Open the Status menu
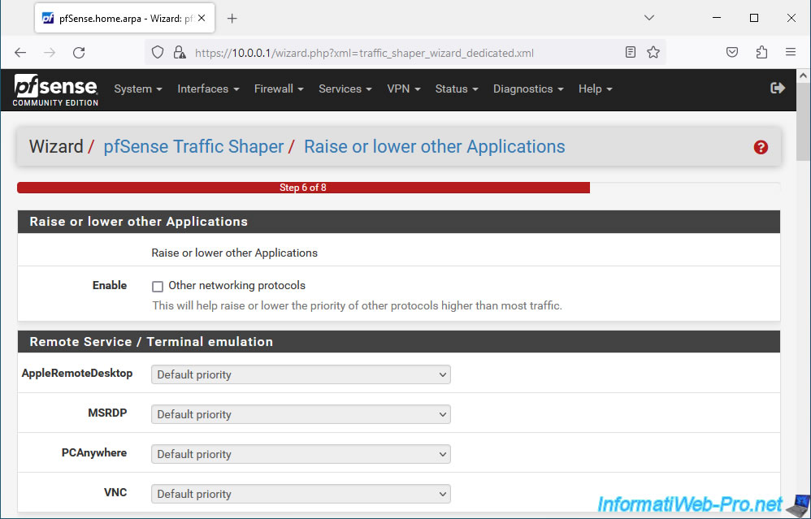 pyautogui.click(x=457, y=89)
